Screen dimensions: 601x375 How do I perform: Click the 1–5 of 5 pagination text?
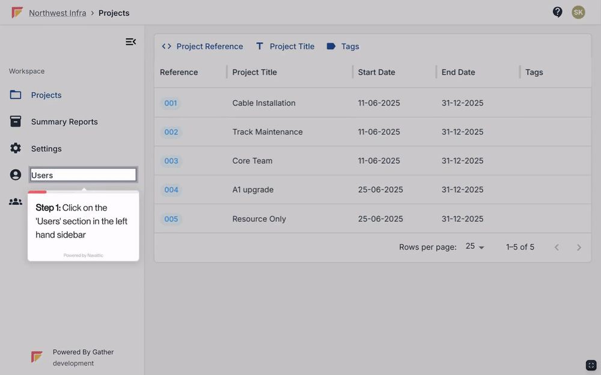[x=520, y=247]
